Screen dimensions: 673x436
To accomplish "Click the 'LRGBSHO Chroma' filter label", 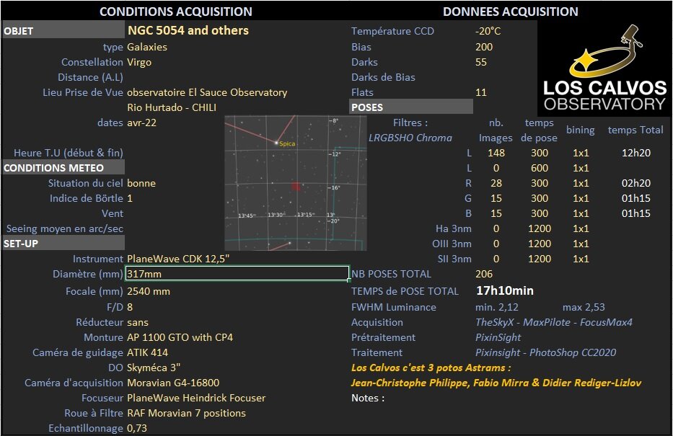I will coord(410,138).
